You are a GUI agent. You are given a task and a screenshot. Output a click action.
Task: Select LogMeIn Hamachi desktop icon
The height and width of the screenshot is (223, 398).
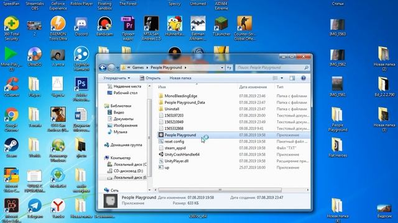tap(81, 59)
